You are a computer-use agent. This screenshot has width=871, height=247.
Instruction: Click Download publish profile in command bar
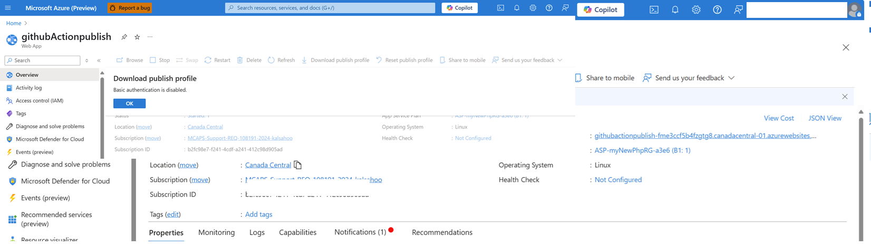click(x=335, y=60)
